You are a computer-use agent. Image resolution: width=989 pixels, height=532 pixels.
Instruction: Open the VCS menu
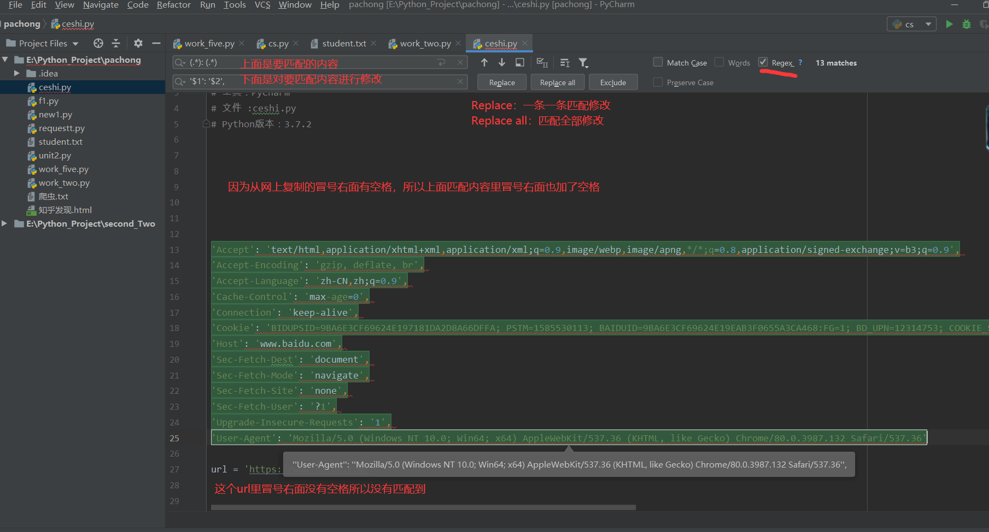pyautogui.click(x=262, y=5)
